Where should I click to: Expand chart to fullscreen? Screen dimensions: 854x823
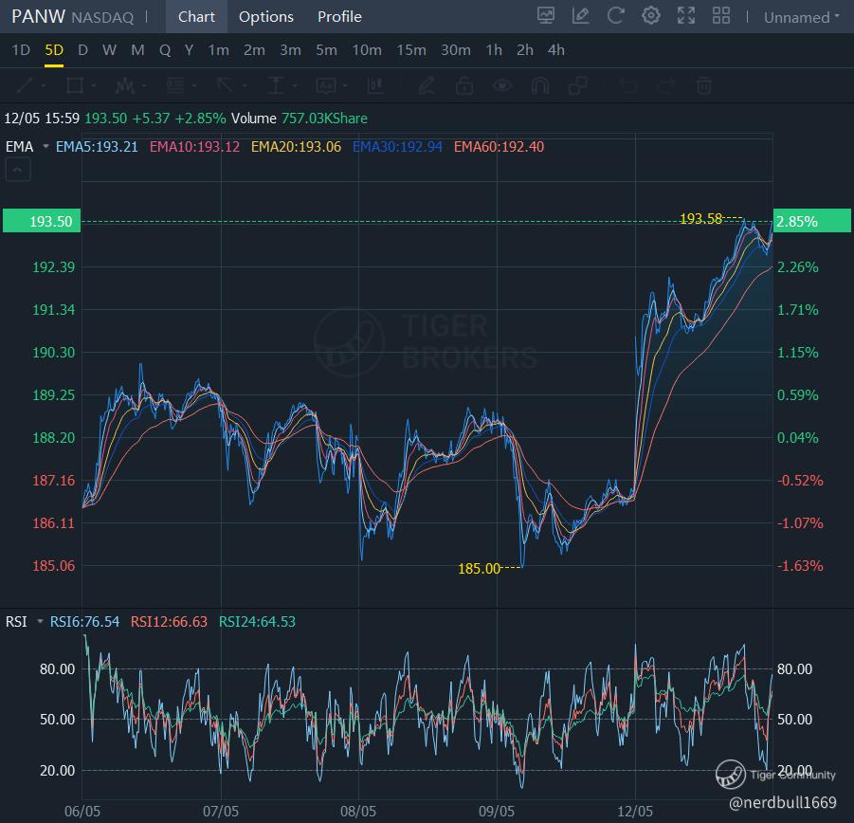685,16
